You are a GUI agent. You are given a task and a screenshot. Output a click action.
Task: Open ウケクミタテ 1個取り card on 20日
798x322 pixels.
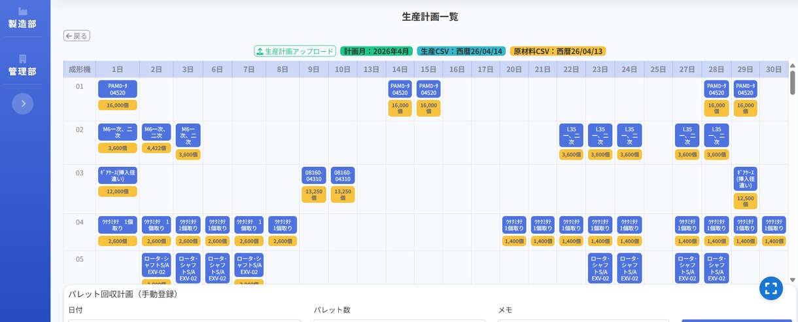(x=514, y=225)
